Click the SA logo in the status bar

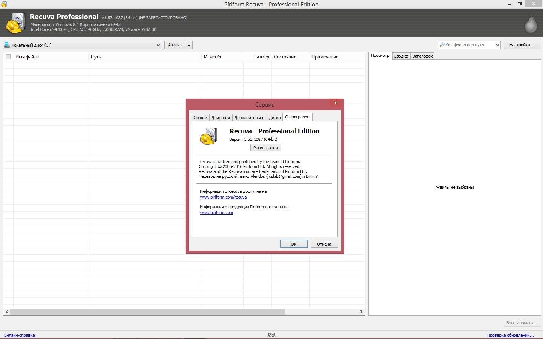point(271,335)
